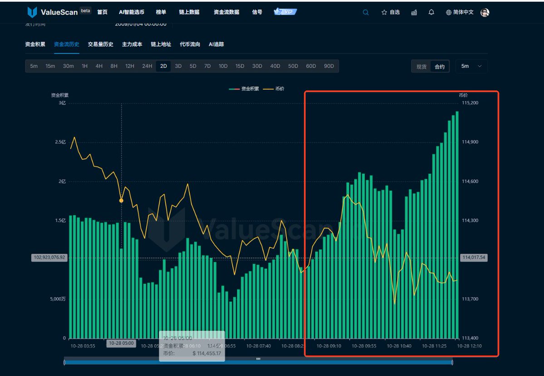Click the VIP badge icon

[285, 12]
